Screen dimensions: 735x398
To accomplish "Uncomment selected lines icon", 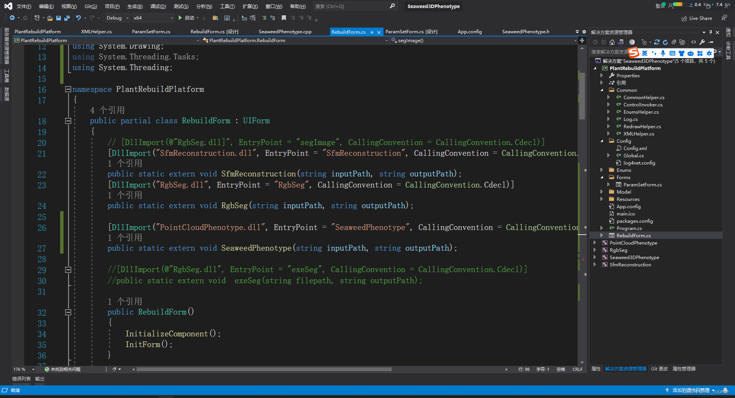I will click(x=273, y=18).
